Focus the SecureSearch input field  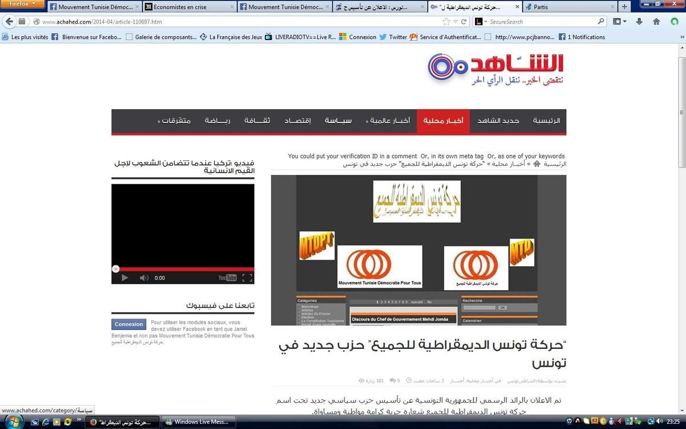tap(542, 22)
